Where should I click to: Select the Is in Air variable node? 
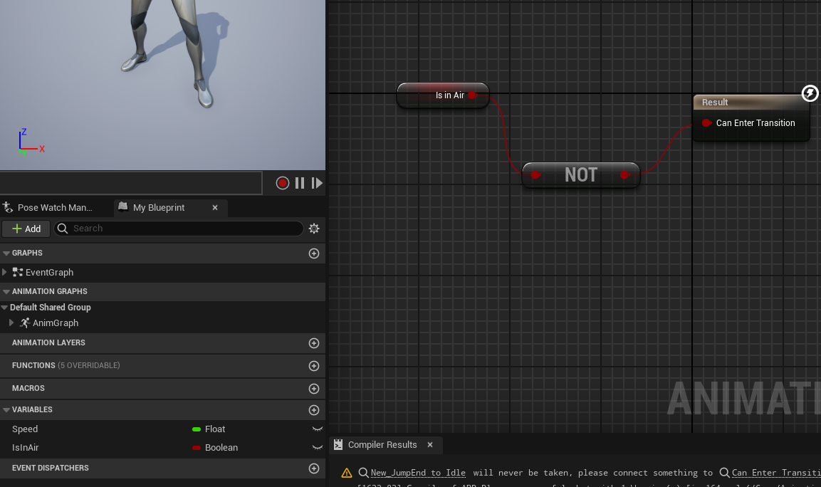tap(442, 95)
